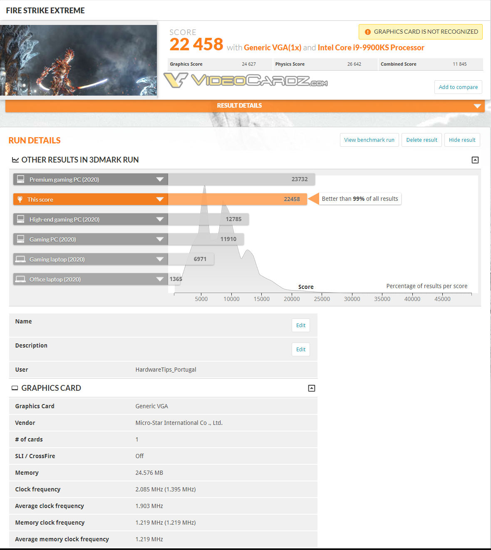Click the 'Better than 99% of all results' callout
Image resolution: width=491 pixels, height=550 pixels.
point(360,199)
